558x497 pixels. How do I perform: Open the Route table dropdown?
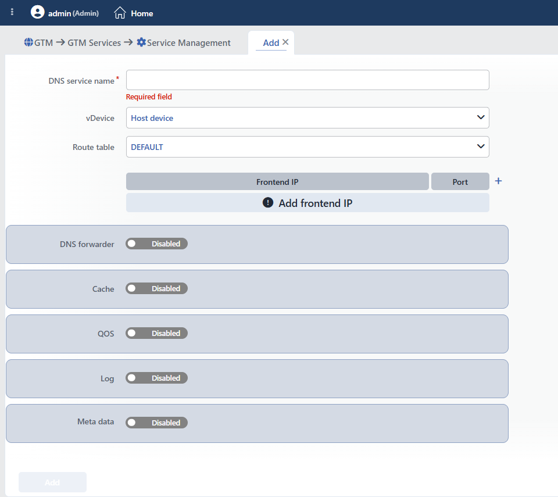[307, 146]
